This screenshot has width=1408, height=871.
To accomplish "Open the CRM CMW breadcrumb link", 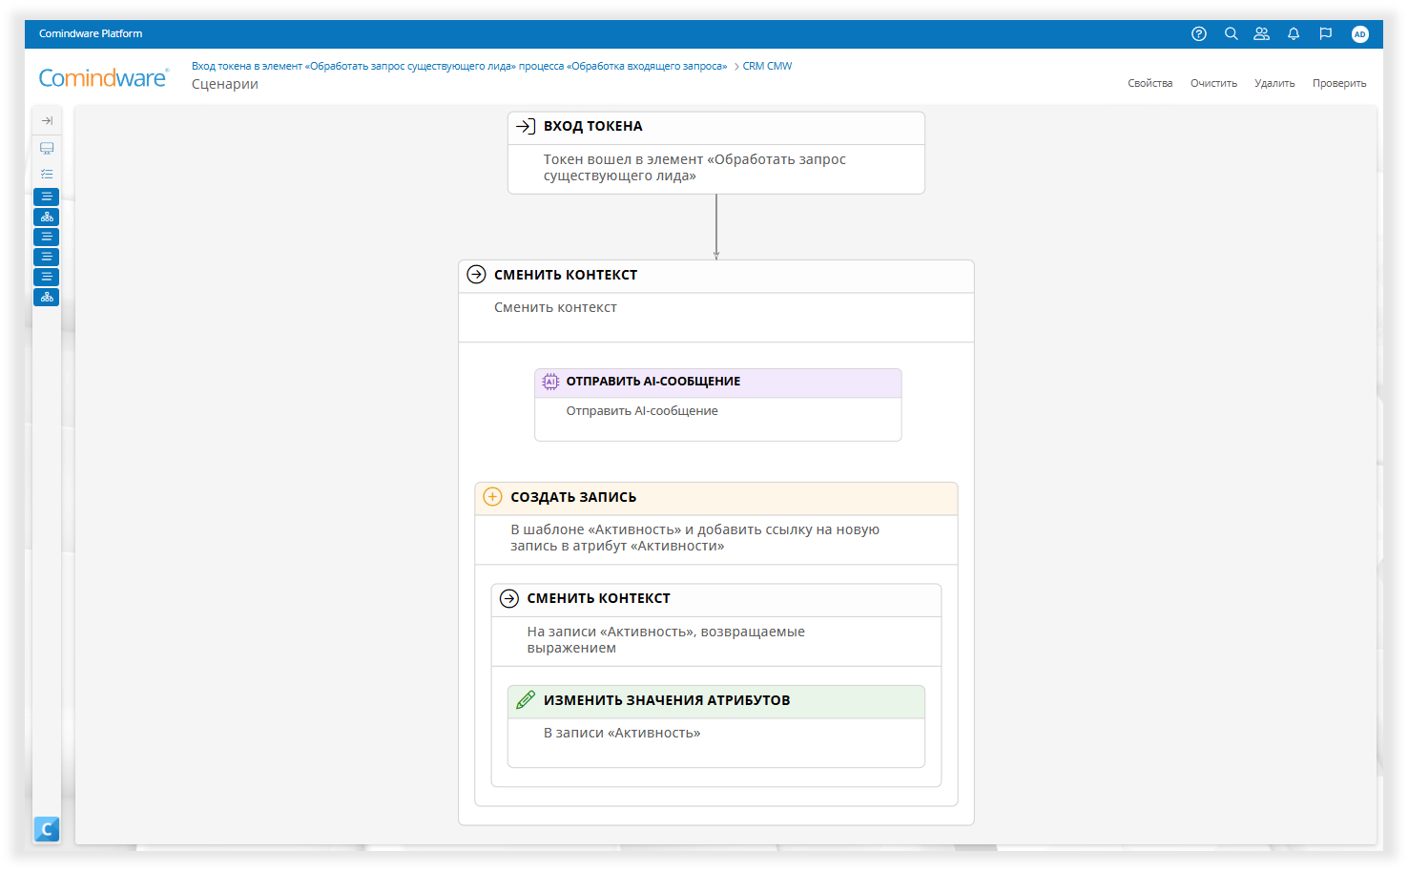I will click(x=767, y=66).
